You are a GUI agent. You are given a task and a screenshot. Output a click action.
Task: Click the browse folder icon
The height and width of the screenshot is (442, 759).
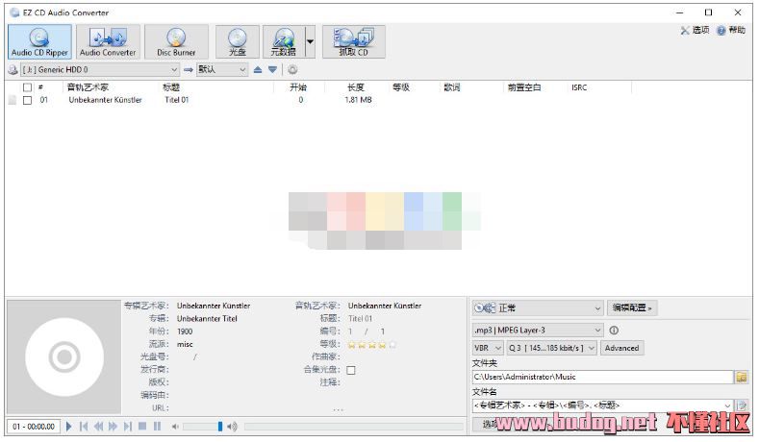point(741,377)
